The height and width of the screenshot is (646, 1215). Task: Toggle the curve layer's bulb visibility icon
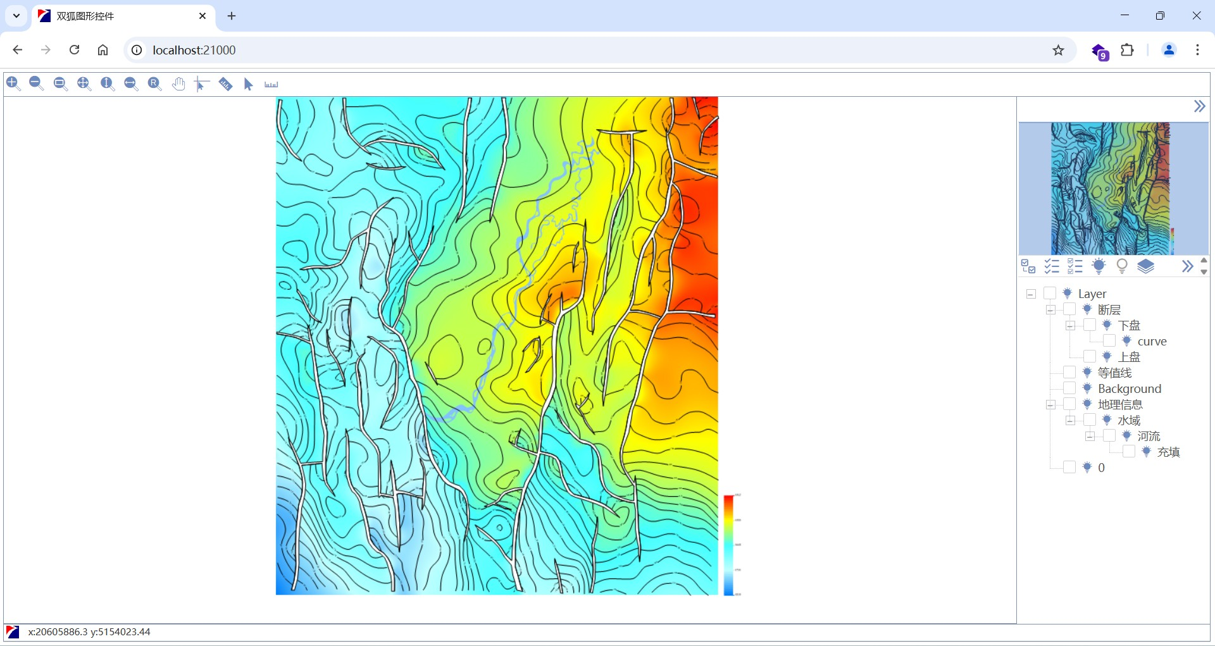[x=1126, y=341]
